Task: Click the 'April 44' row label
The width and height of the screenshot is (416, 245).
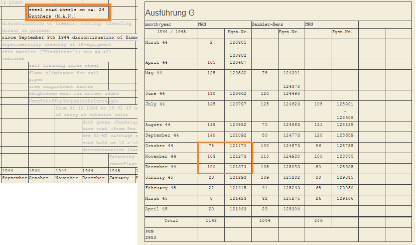Action: 156,62
